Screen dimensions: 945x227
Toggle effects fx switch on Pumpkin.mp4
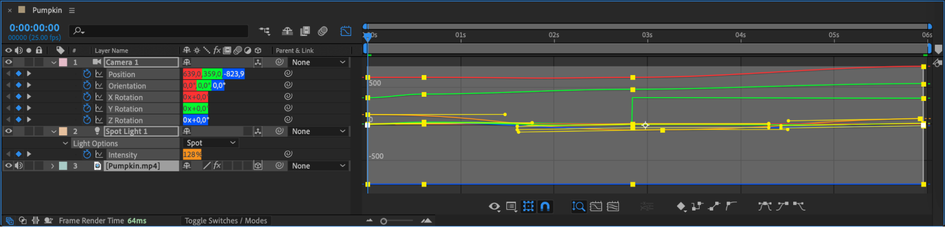[x=217, y=166]
